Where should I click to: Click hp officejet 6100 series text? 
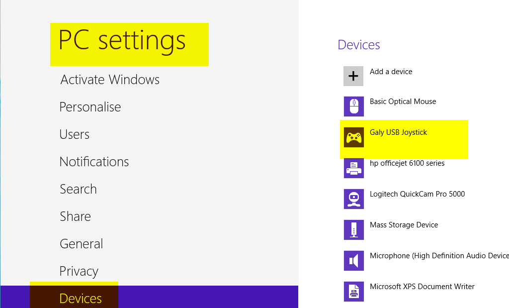coord(407,163)
